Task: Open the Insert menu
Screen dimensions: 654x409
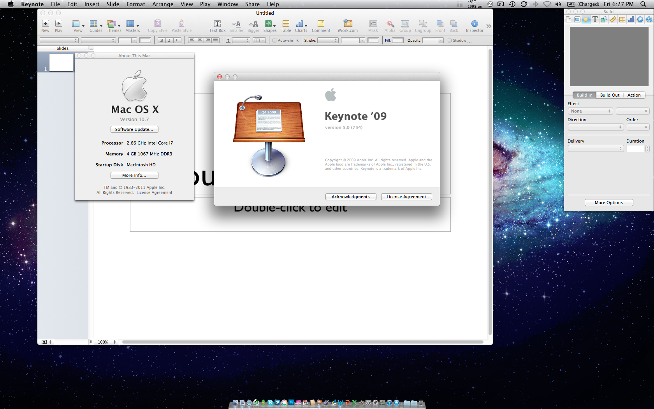Action: 92,4
